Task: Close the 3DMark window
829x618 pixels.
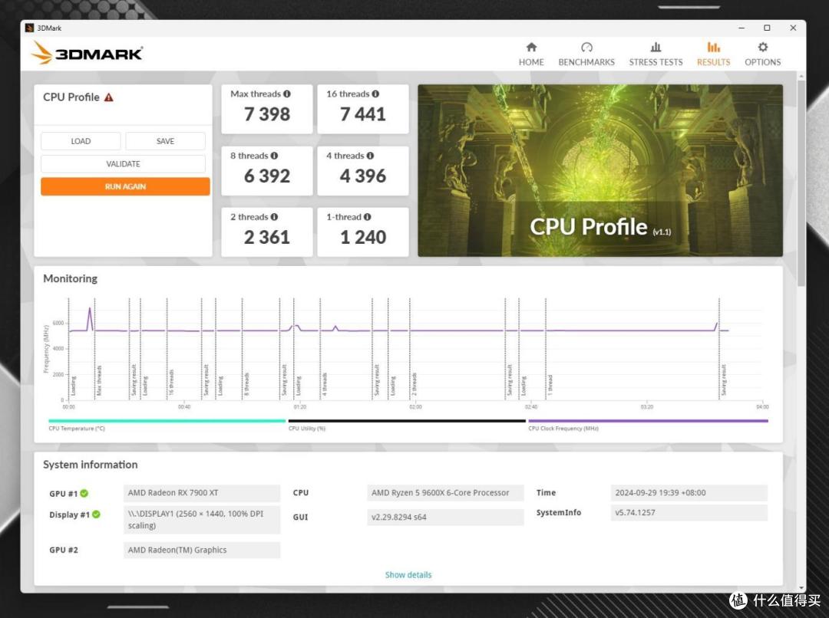Action: [x=793, y=28]
